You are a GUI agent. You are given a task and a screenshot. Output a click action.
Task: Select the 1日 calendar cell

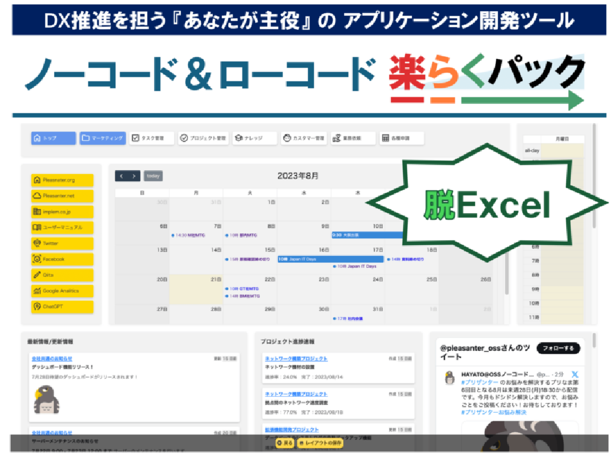(250, 209)
